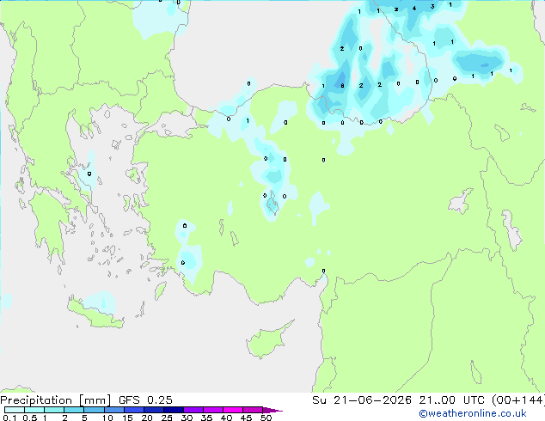Pick the 10–15 mm legend color swatch
The height and width of the screenshot is (421, 545).
[x=113, y=410]
